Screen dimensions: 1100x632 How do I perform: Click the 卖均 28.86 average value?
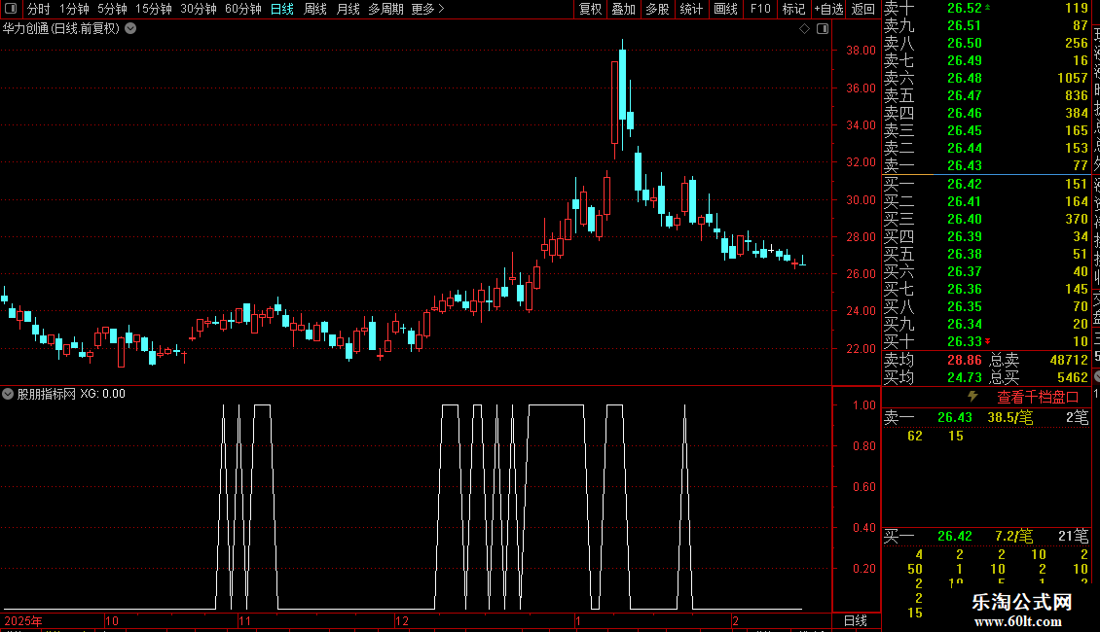964,360
